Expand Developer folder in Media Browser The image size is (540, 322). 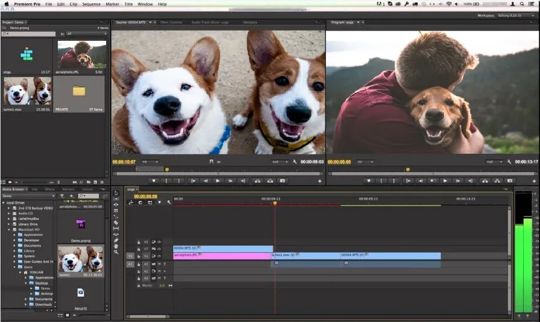(14, 240)
